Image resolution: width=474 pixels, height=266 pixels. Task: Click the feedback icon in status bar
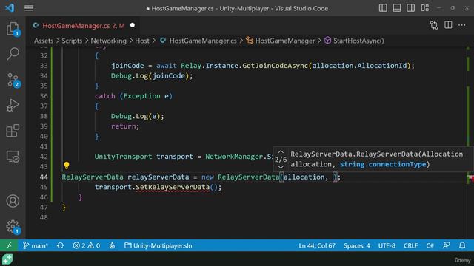446,245
